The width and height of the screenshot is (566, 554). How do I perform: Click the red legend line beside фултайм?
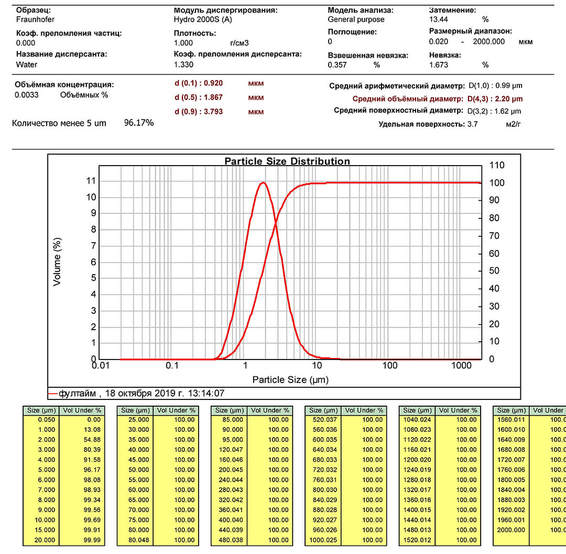tap(53, 393)
